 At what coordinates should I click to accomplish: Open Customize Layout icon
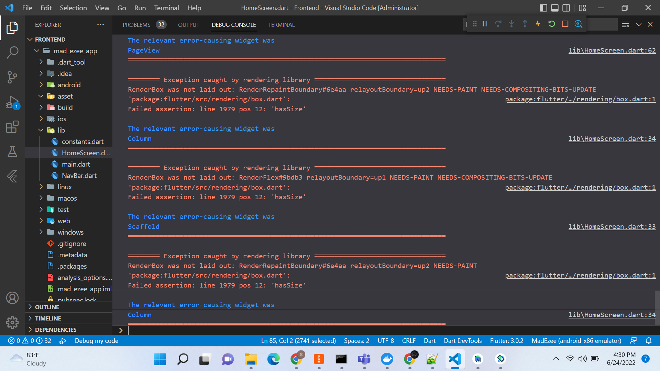click(x=582, y=8)
